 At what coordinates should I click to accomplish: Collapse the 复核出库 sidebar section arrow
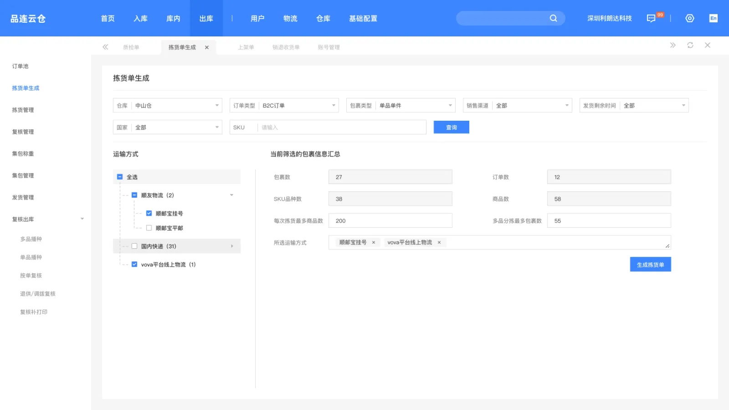[82, 219]
